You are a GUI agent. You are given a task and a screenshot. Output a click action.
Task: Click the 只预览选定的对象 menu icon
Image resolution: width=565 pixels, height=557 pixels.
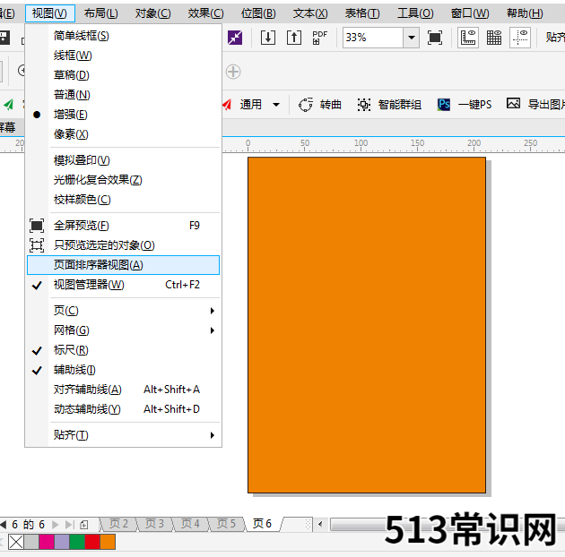pyautogui.click(x=37, y=245)
